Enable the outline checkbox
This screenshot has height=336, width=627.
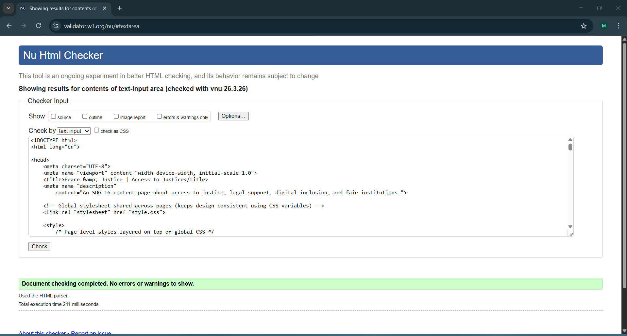[x=85, y=116]
